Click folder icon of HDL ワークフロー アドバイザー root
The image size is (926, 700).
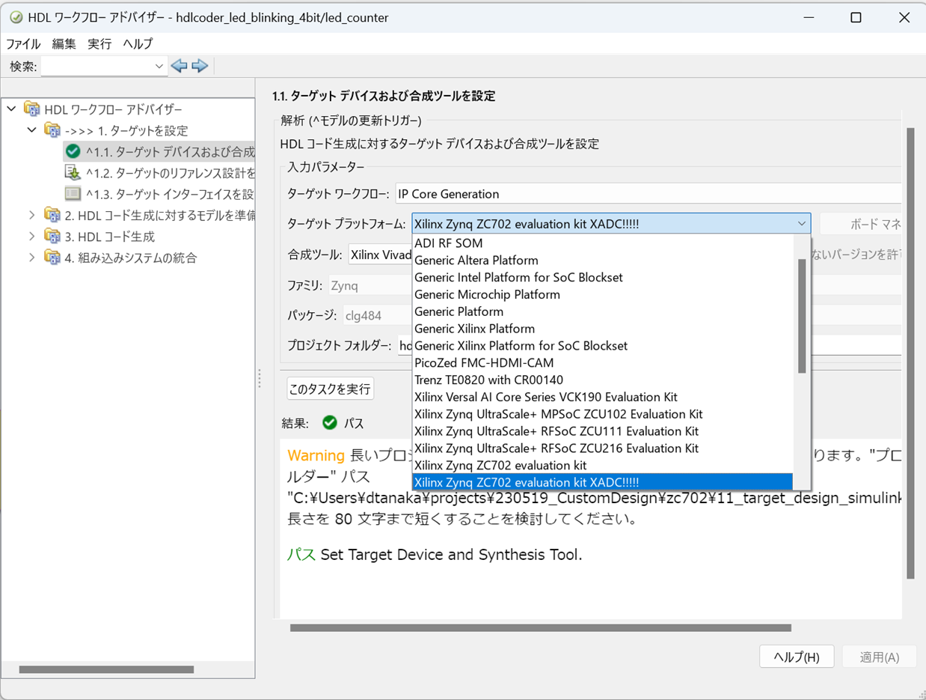click(x=31, y=109)
